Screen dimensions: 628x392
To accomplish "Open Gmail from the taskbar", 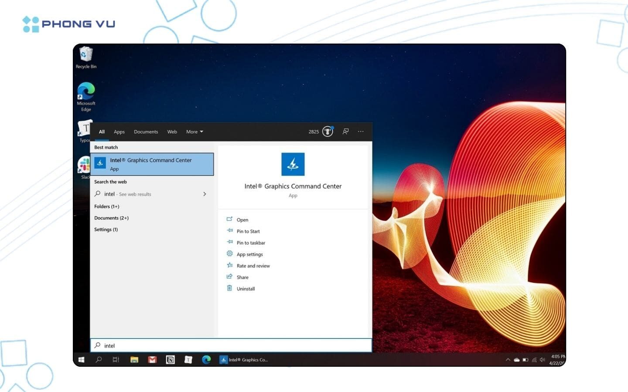I will (x=152, y=360).
